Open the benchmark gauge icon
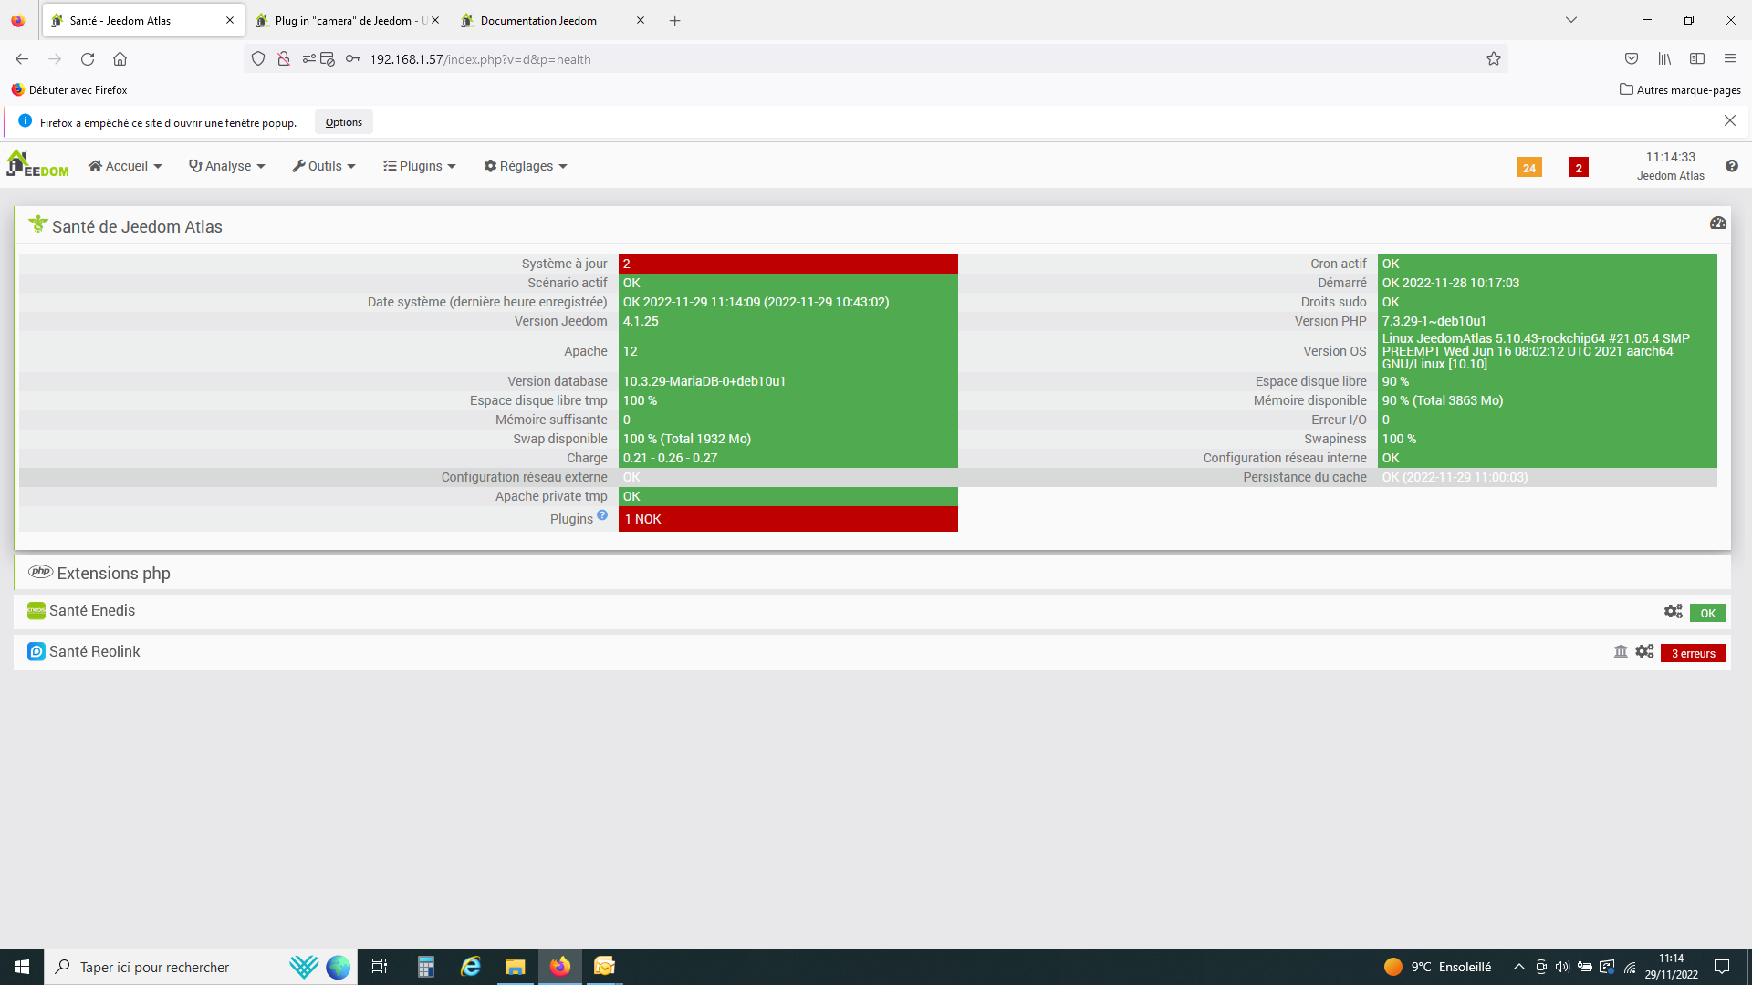The height and width of the screenshot is (985, 1752). tap(1718, 223)
